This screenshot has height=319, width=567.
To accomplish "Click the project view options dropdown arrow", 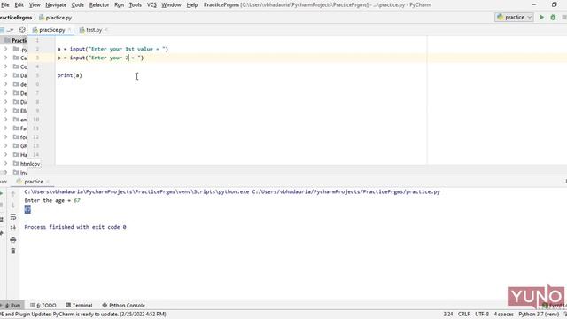I will click(x=11, y=29).
